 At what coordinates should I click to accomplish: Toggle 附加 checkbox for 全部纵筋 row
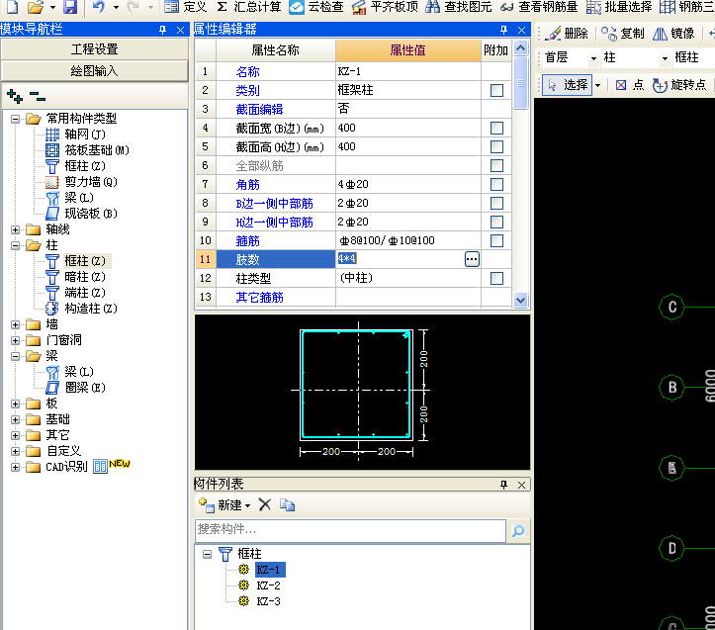click(496, 165)
